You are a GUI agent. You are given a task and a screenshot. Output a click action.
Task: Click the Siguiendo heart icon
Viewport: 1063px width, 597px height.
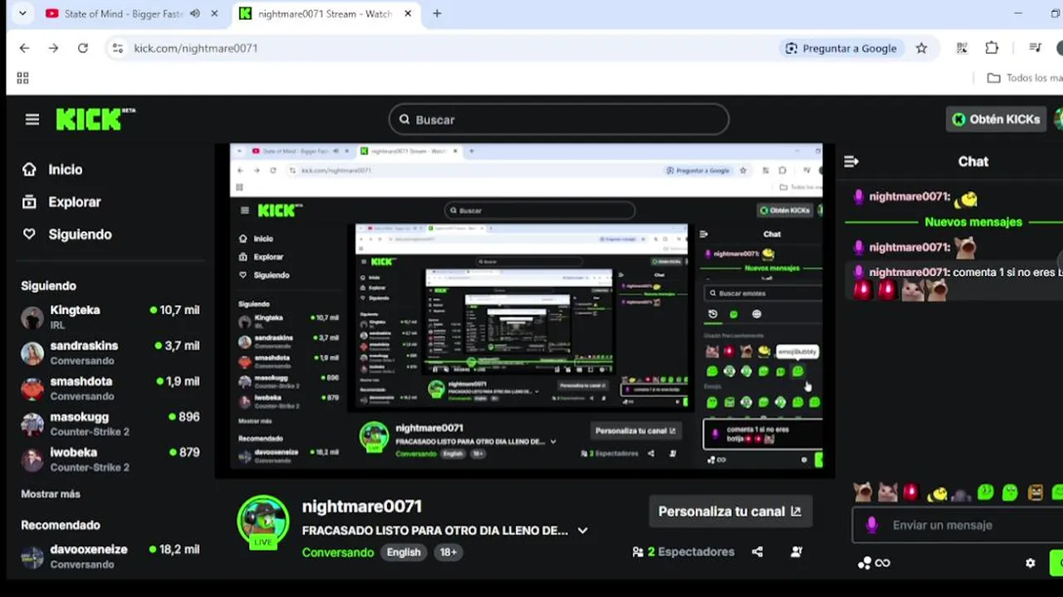29,235
